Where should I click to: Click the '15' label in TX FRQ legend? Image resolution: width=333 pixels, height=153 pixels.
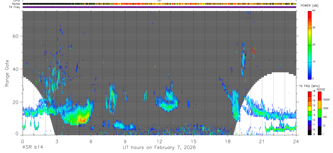[x=314, y=106]
